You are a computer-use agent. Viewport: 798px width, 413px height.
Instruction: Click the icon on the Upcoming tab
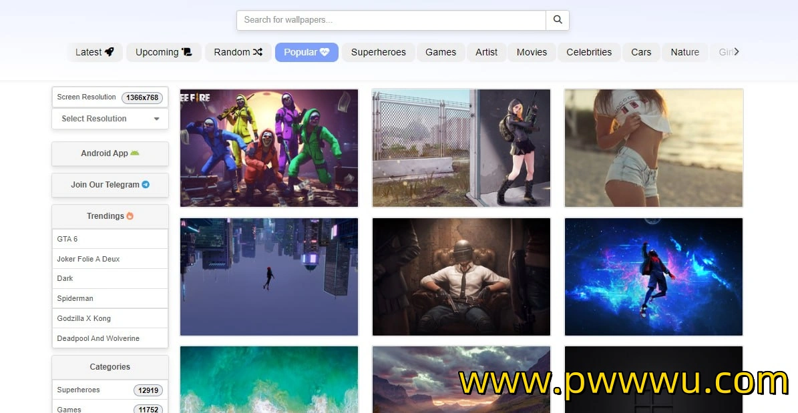[187, 52]
